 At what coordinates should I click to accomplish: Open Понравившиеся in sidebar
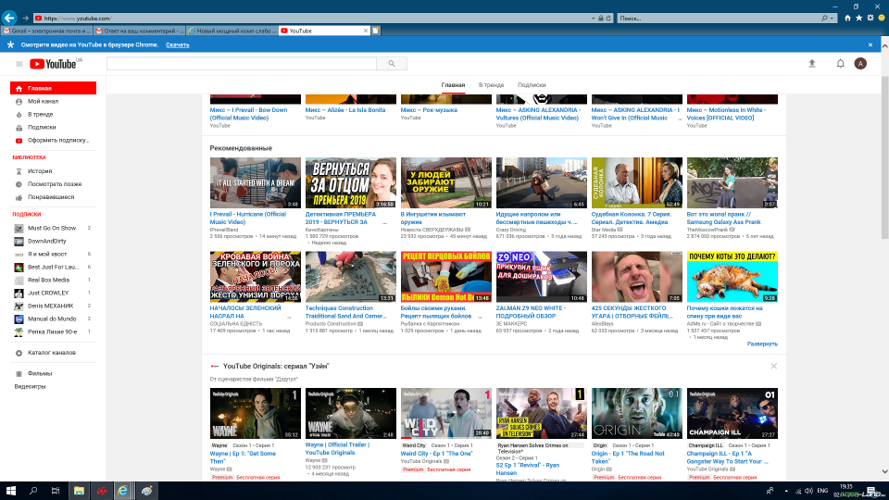tap(50, 197)
